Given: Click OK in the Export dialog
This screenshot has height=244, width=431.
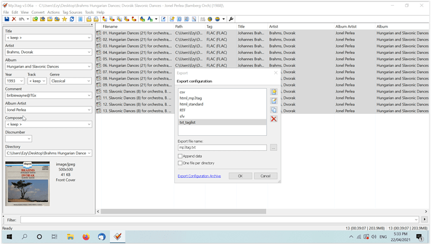Looking at the screenshot, I should pos(240,176).
